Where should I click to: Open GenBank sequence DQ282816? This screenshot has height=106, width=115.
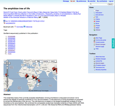click(x=11, y=45)
